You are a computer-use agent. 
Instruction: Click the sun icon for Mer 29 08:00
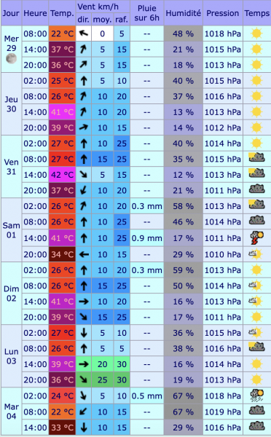coord(256,34)
